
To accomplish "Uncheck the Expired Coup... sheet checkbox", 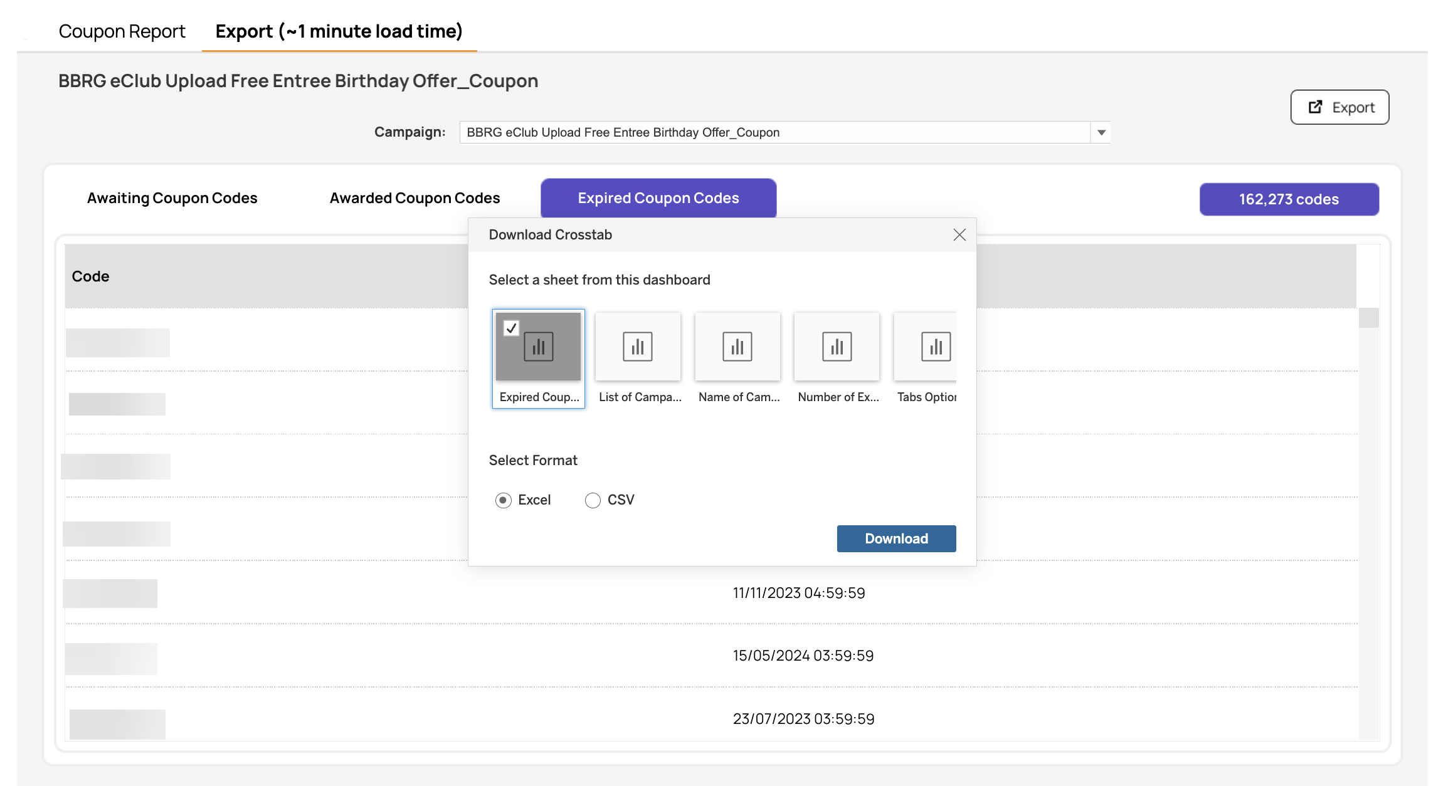I will pos(511,328).
